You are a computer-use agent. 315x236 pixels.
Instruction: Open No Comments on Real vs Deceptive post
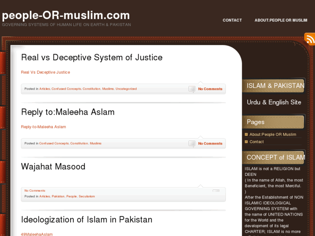210,89
